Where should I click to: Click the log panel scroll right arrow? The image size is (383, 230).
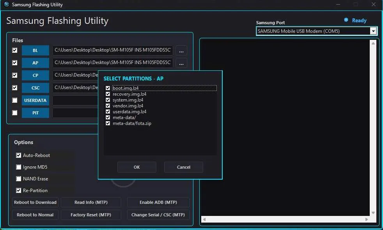point(367,219)
